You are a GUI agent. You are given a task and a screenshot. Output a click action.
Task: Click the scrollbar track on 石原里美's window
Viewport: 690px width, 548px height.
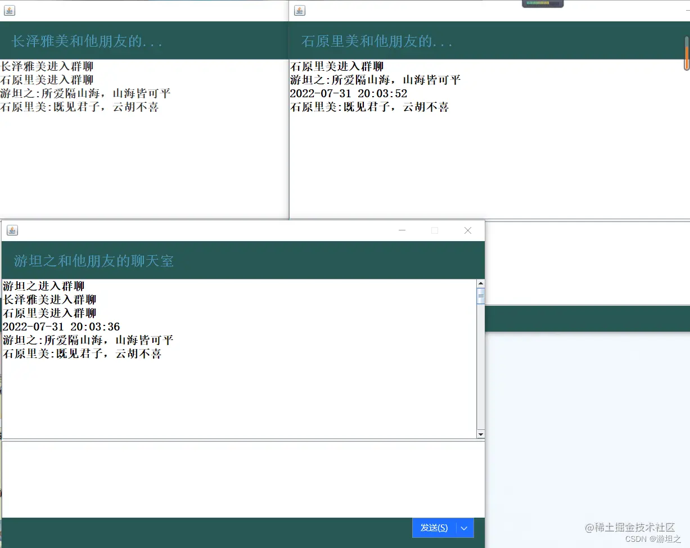click(x=686, y=141)
